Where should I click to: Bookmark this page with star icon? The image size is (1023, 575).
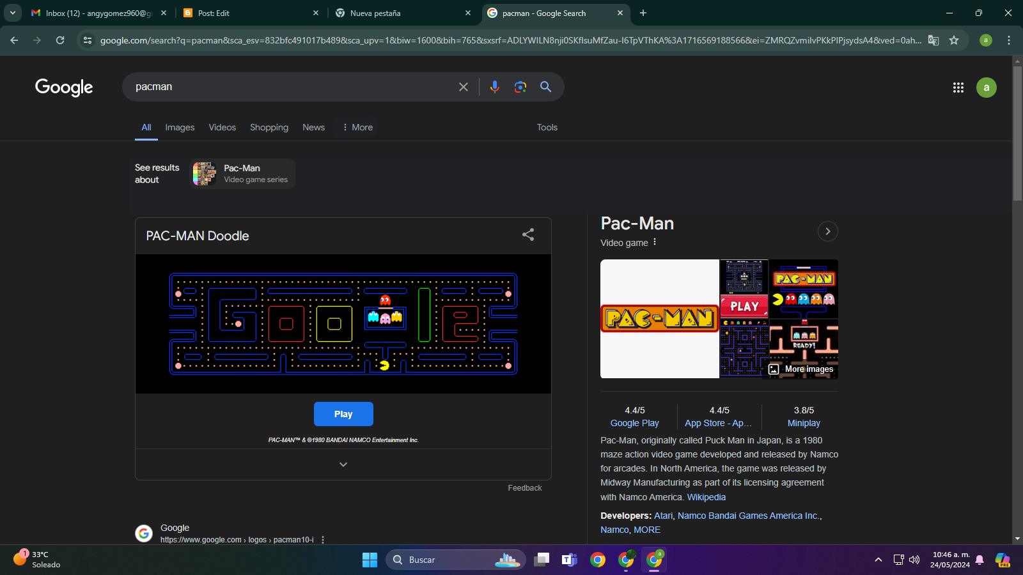coord(954,40)
